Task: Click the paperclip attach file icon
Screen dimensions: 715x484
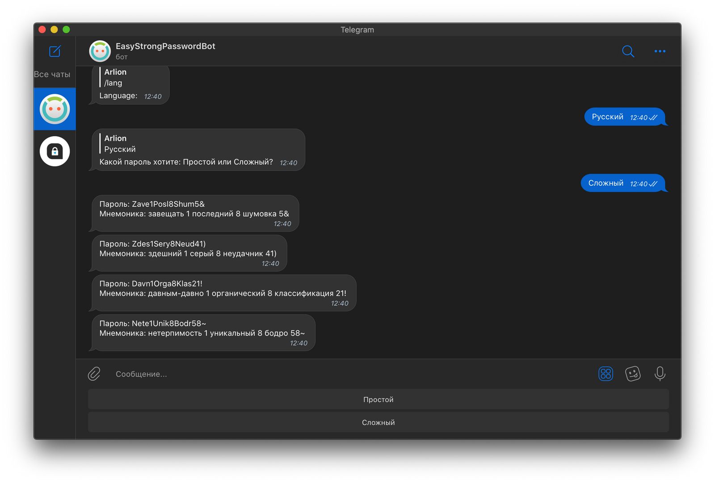Action: coord(94,374)
